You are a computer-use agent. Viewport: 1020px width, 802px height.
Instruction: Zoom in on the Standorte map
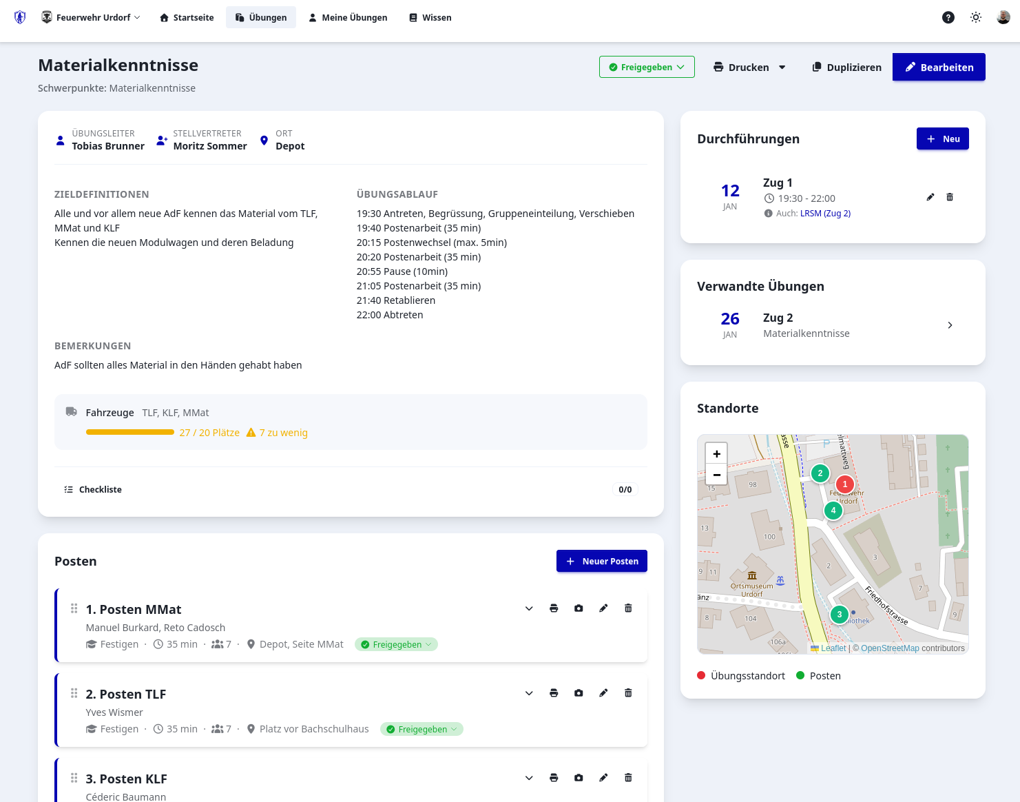716,454
